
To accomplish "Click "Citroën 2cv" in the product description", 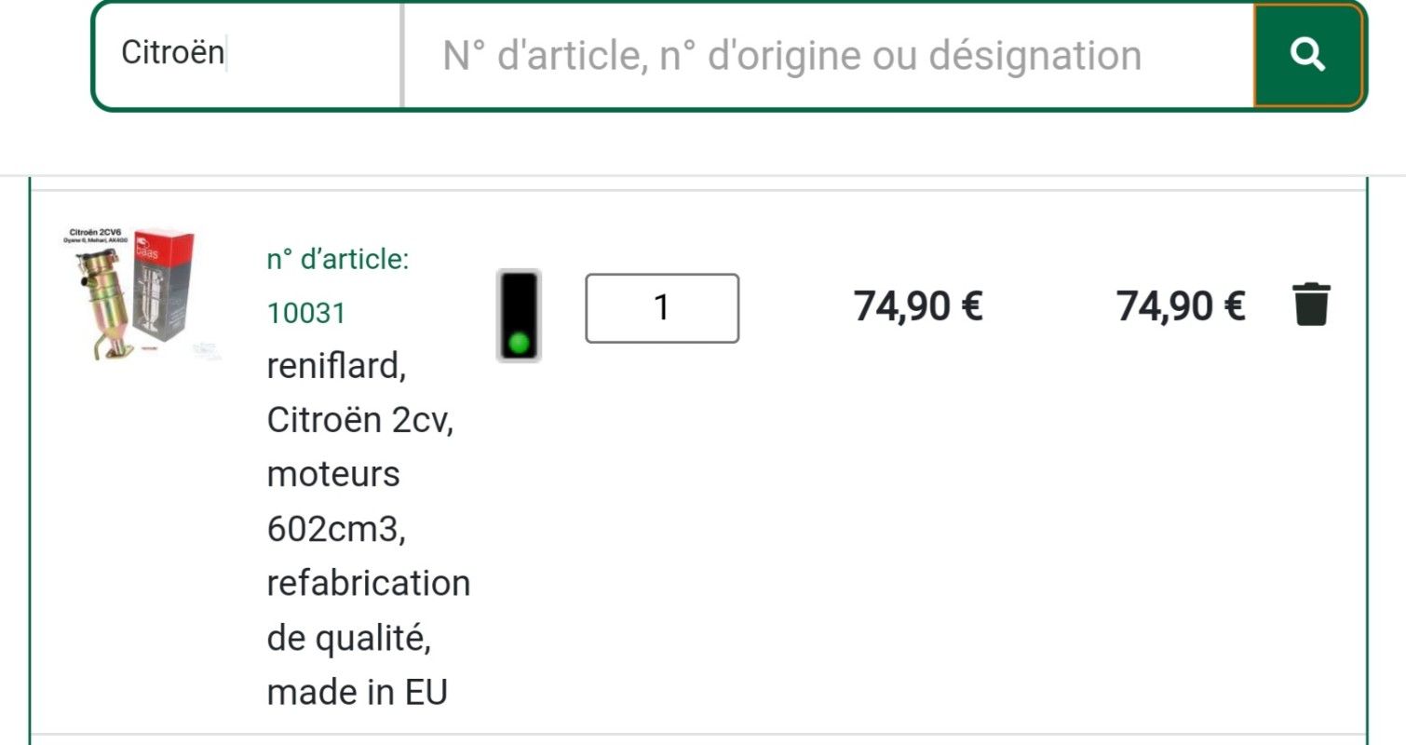I will pos(359,421).
